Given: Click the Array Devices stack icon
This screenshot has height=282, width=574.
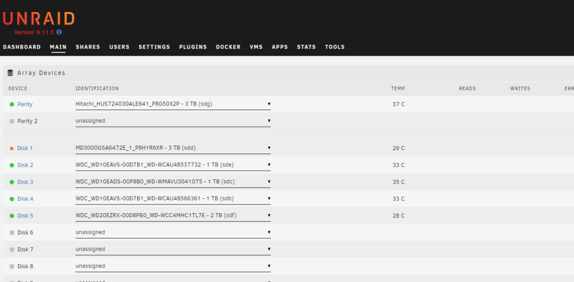Looking at the screenshot, I should [x=10, y=73].
